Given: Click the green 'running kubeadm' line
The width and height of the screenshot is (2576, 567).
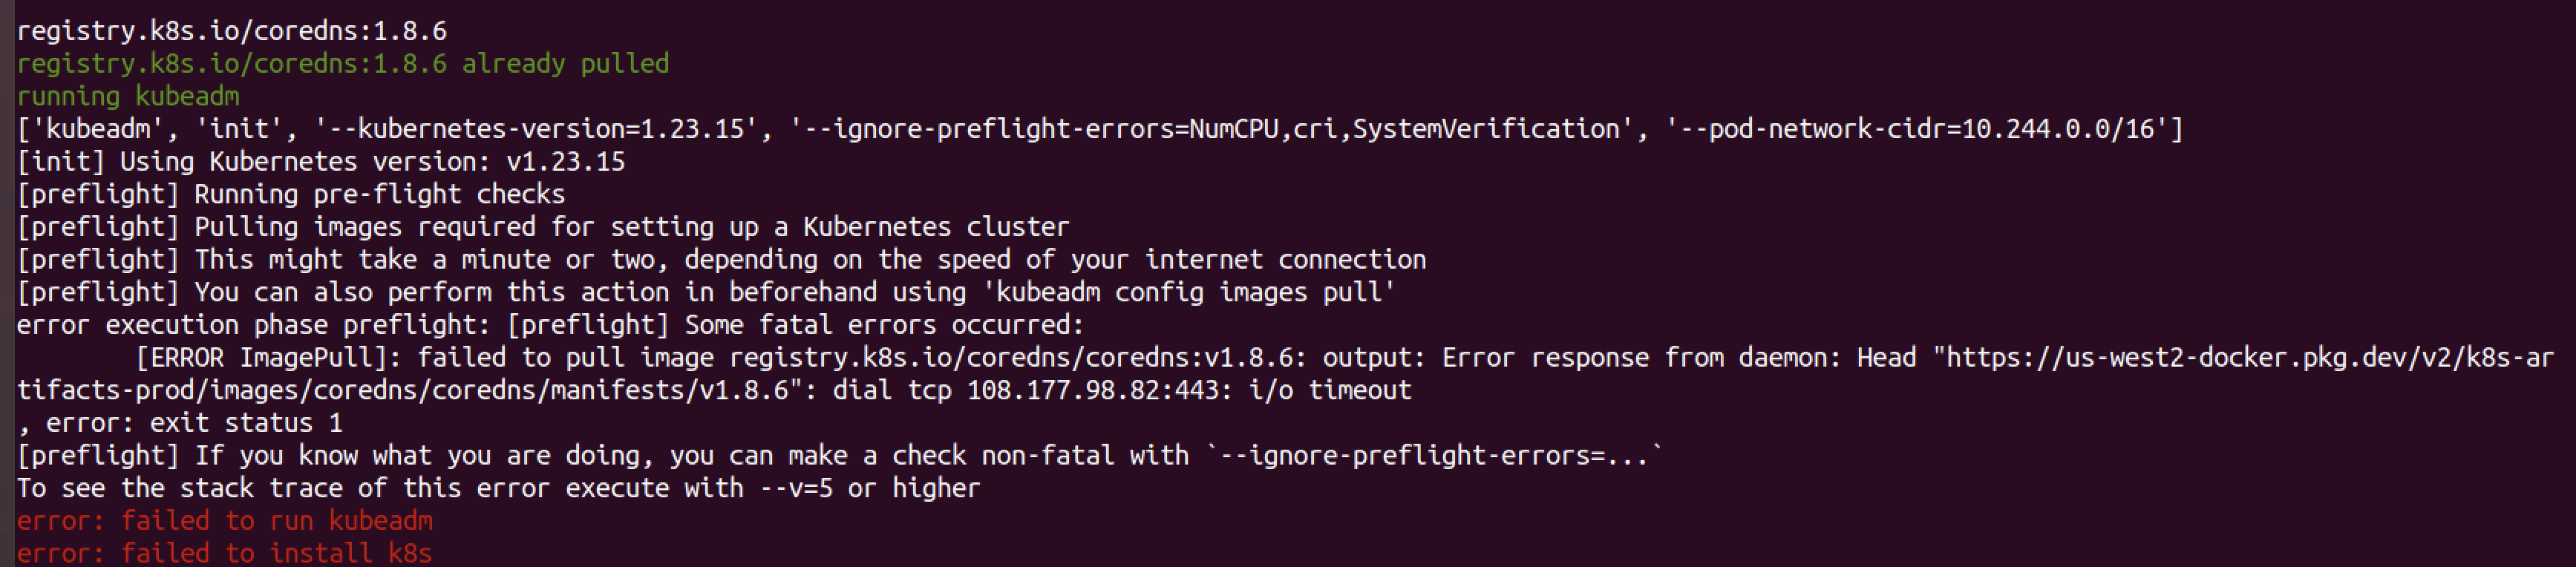Looking at the screenshot, I should coord(128,96).
